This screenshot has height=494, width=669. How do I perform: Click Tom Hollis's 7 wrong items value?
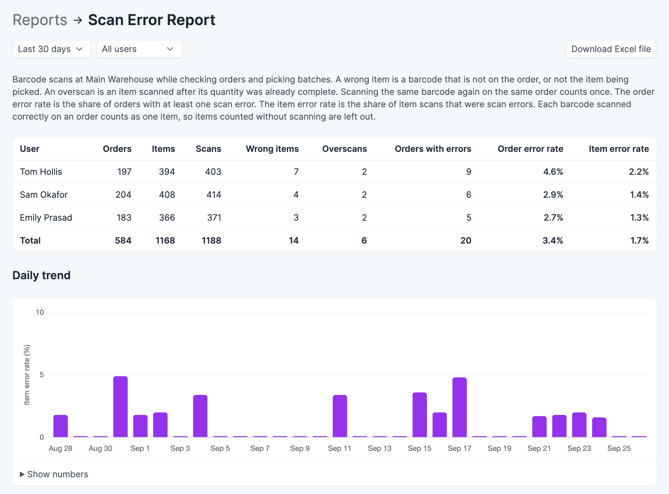point(296,172)
